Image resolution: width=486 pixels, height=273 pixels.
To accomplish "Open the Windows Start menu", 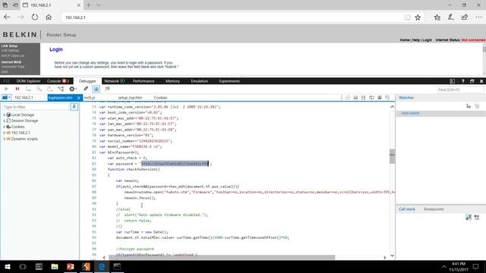I will 8,266.
